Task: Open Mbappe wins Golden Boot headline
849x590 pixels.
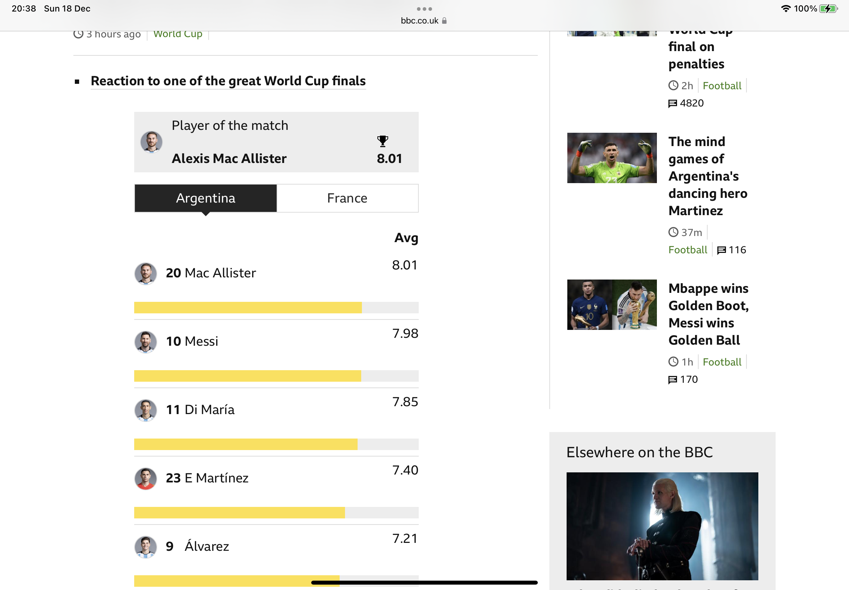Action: [x=709, y=314]
